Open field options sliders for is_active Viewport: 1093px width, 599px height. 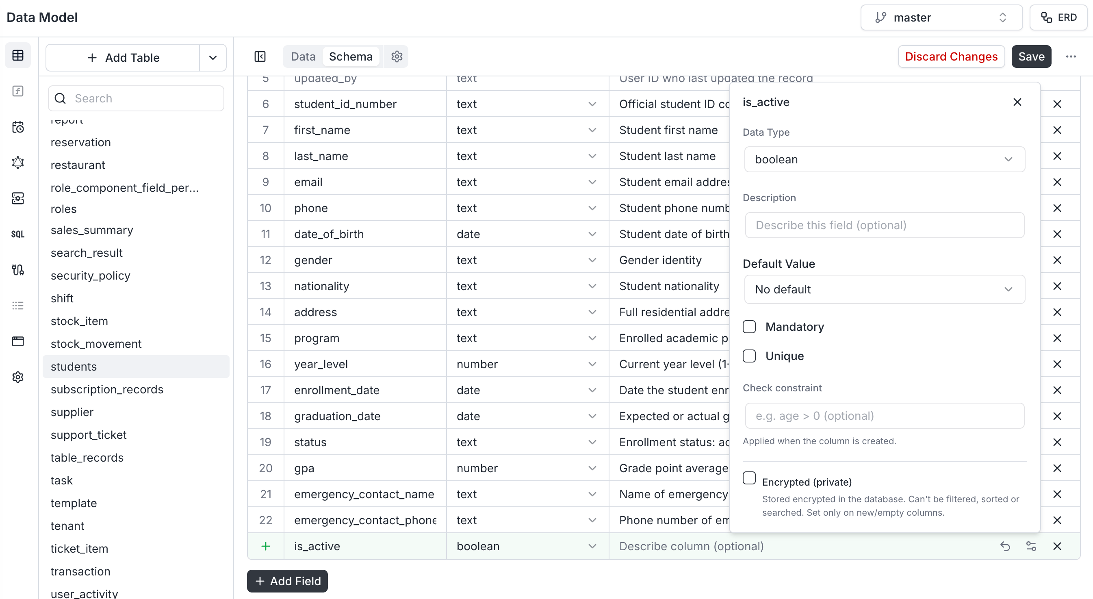tap(1031, 546)
